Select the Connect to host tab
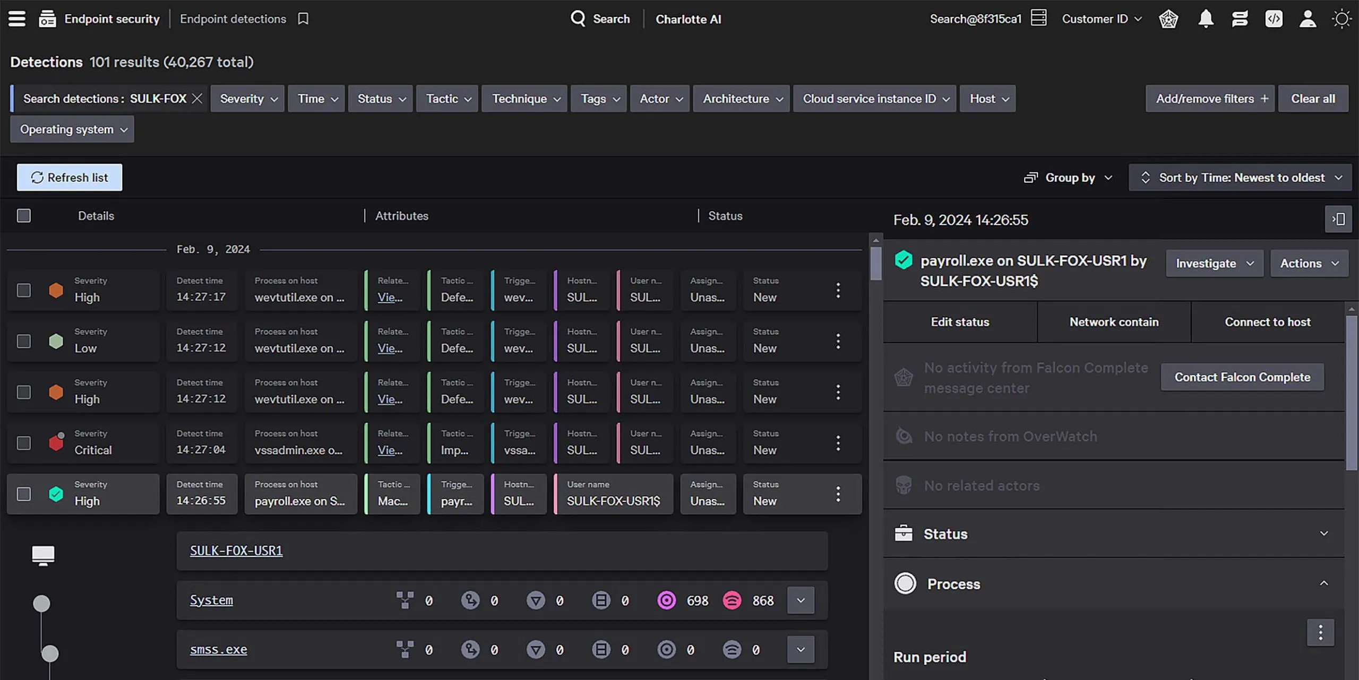Viewport: 1359px width, 680px height. (1267, 322)
